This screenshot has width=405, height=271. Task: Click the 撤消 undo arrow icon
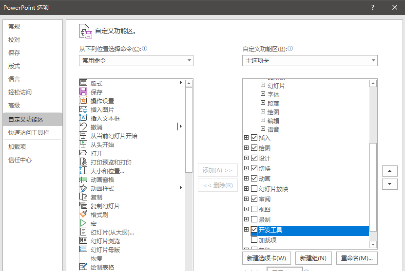(x=83, y=126)
